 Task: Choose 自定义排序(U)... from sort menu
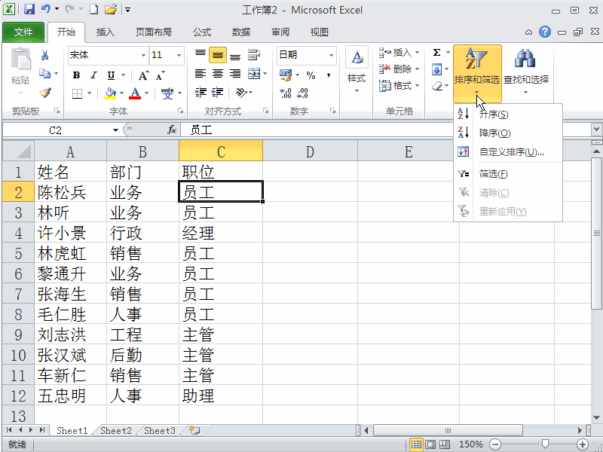pos(507,152)
